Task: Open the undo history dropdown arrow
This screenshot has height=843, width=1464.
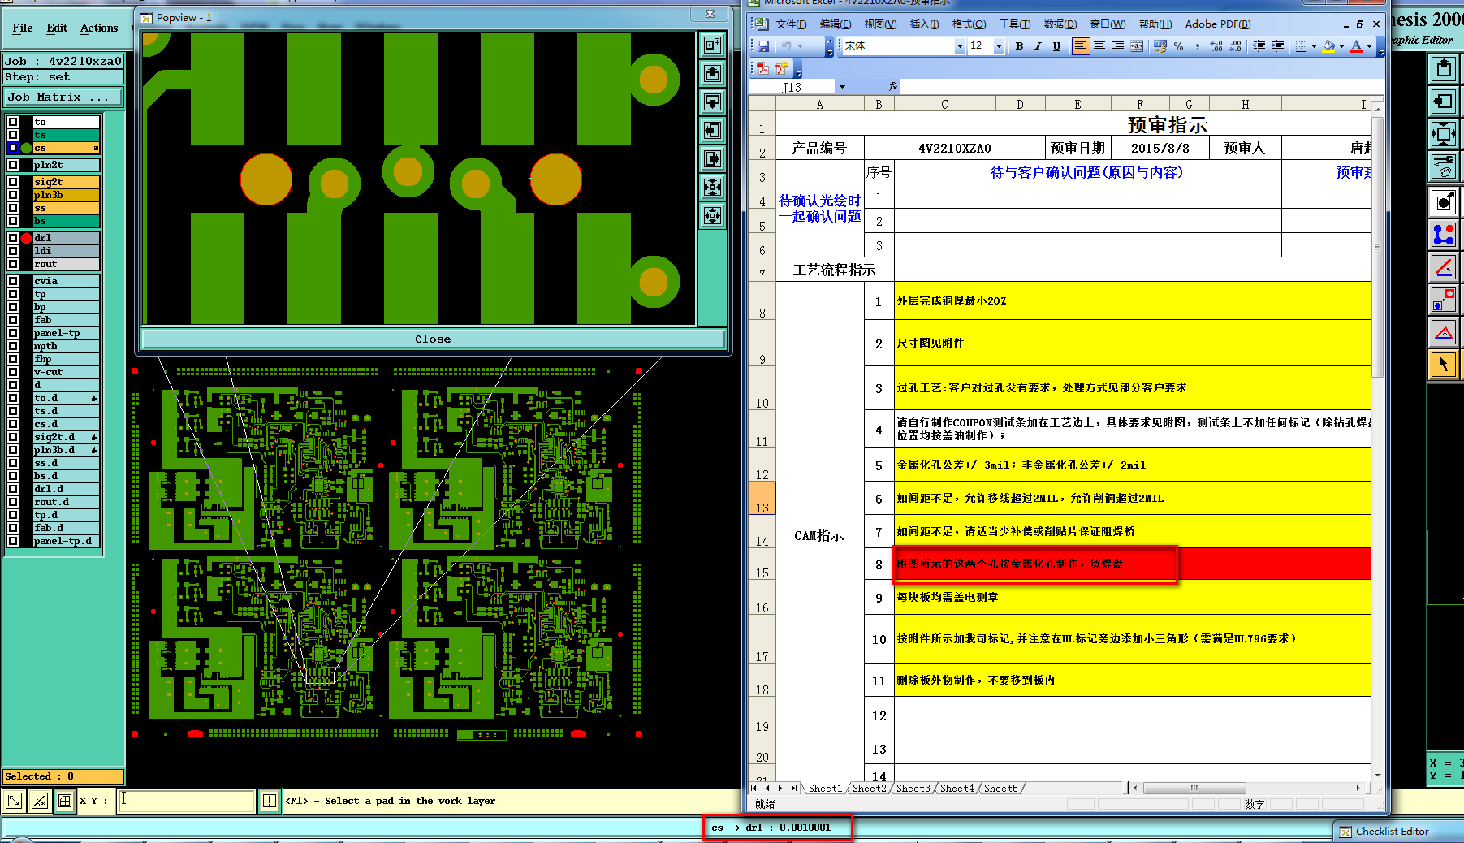Action: point(800,46)
